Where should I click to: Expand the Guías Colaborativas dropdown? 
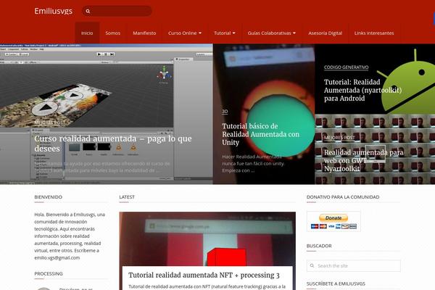click(272, 33)
